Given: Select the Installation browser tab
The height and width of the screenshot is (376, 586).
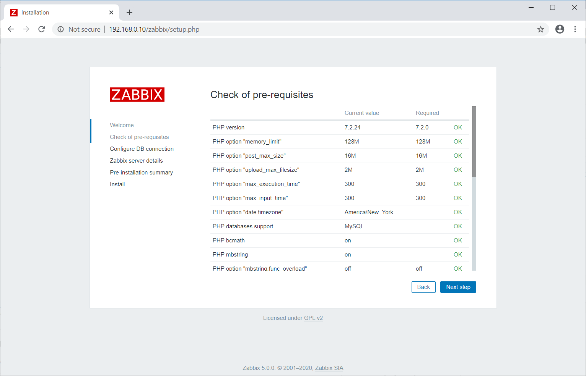Looking at the screenshot, I should pyautogui.click(x=62, y=13).
